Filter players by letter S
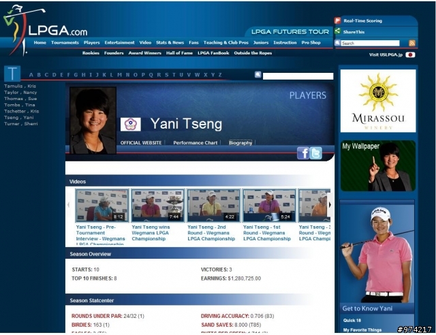The width and height of the screenshot is (436, 335). pyautogui.click(x=166, y=75)
